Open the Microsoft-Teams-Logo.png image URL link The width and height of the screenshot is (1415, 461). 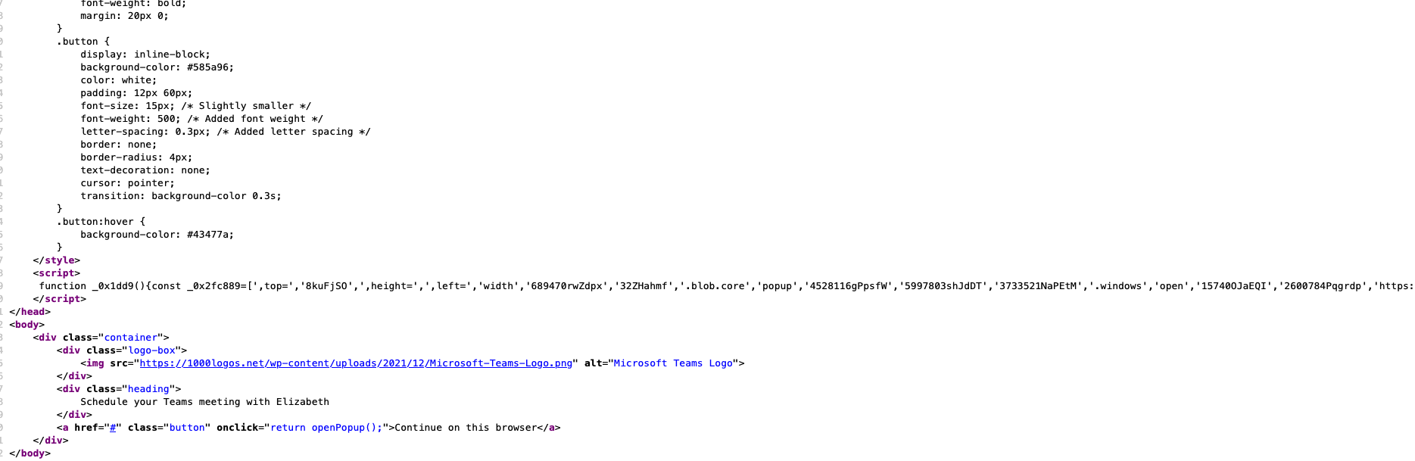click(356, 363)
